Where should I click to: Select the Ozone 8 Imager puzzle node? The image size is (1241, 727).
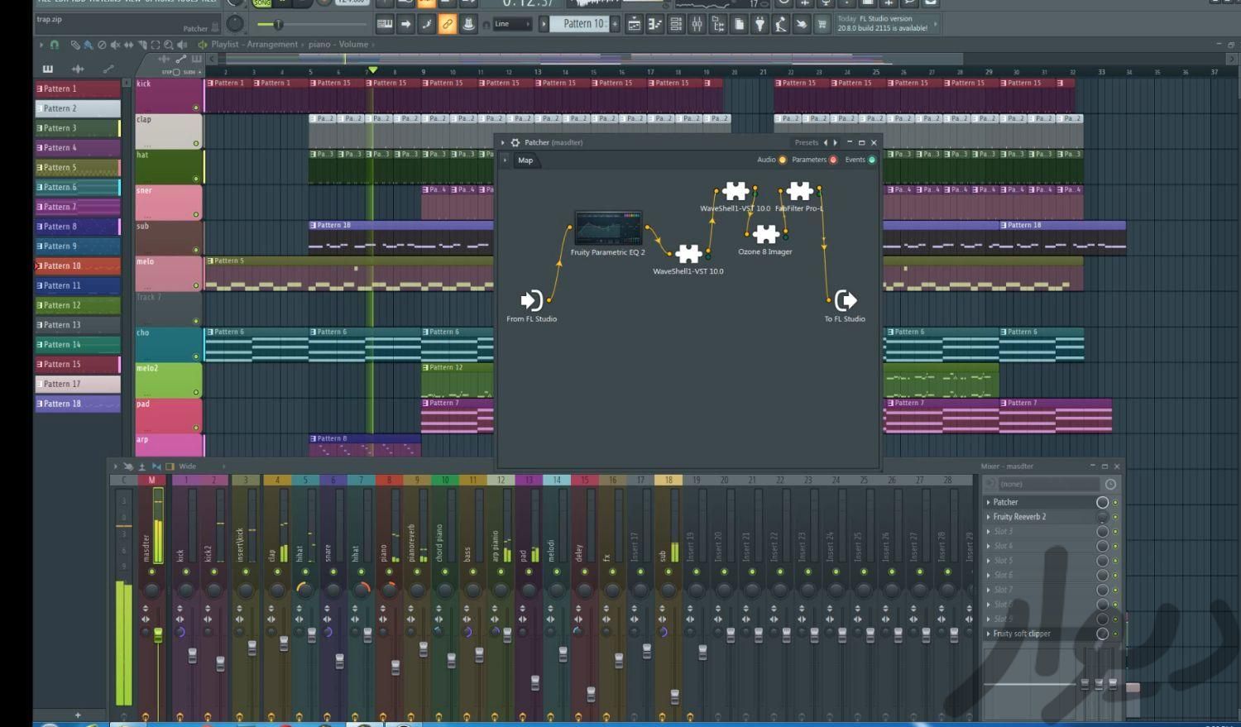(765, 234)
